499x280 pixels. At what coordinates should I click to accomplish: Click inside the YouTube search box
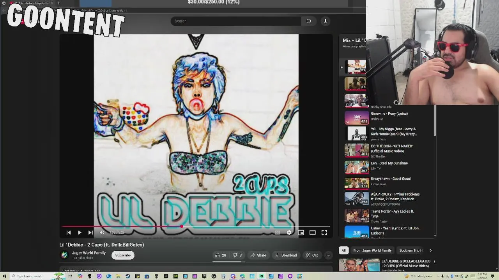coord(236,21)
